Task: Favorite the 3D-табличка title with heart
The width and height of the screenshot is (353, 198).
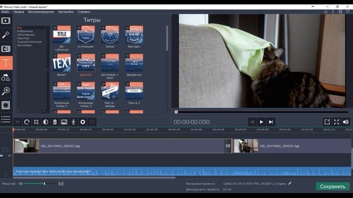Action: pos(55,28)
